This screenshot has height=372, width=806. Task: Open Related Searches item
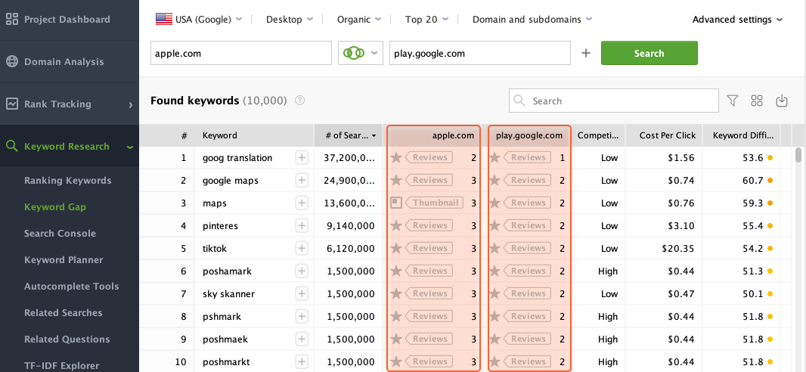click(x=64, y=313)
